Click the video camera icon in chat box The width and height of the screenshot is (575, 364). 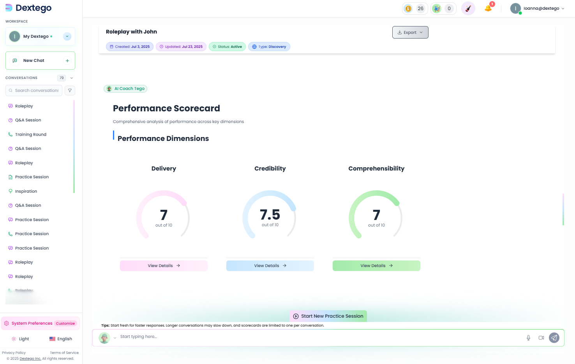pos(541,338)
